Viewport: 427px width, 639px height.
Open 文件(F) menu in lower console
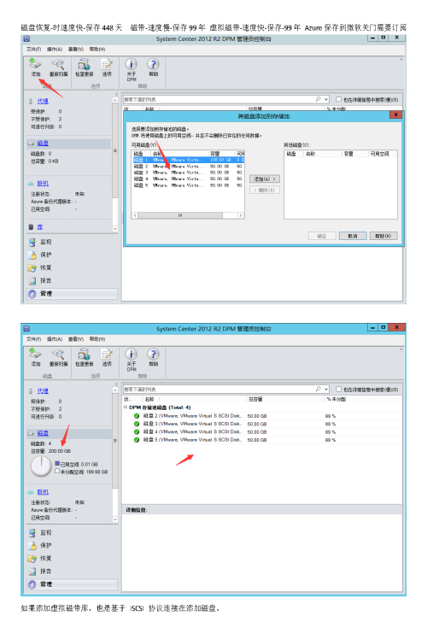coord(33,339)
